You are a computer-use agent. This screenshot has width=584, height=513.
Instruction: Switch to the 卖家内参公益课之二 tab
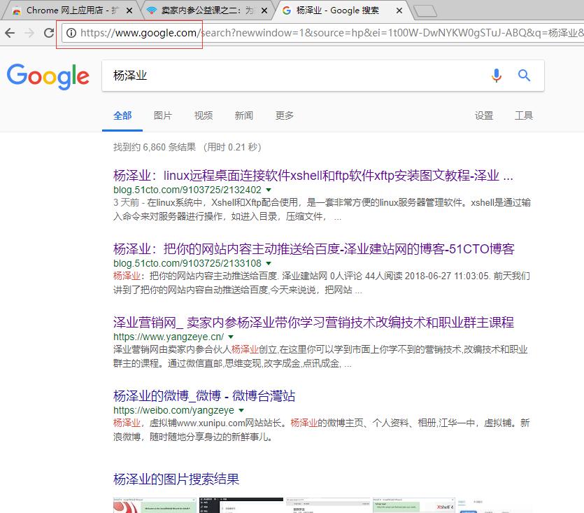coord(207,10)
